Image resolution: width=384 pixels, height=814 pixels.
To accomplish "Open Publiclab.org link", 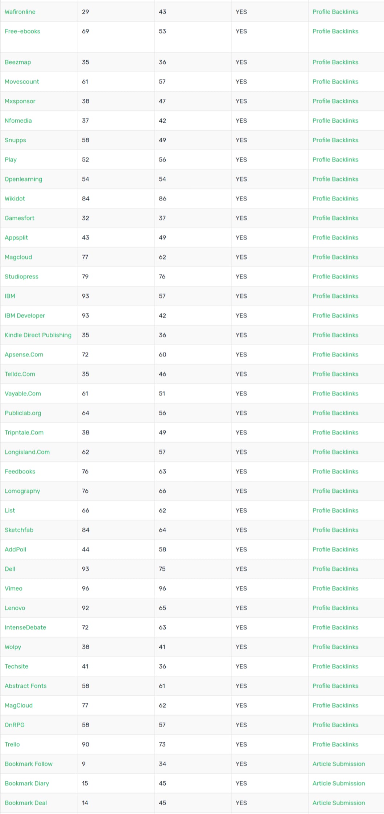I will pos(23,413).
